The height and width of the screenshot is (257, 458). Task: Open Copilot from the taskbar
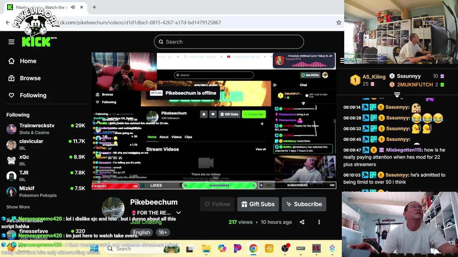pos(222,248)
